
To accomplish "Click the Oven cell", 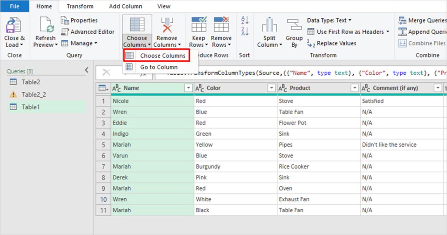I will (318, 189).
